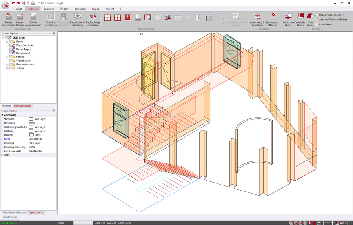Click the Stiftfarbe color swatch
Viewport: 353px width, 225px height.
coord(31,119)
